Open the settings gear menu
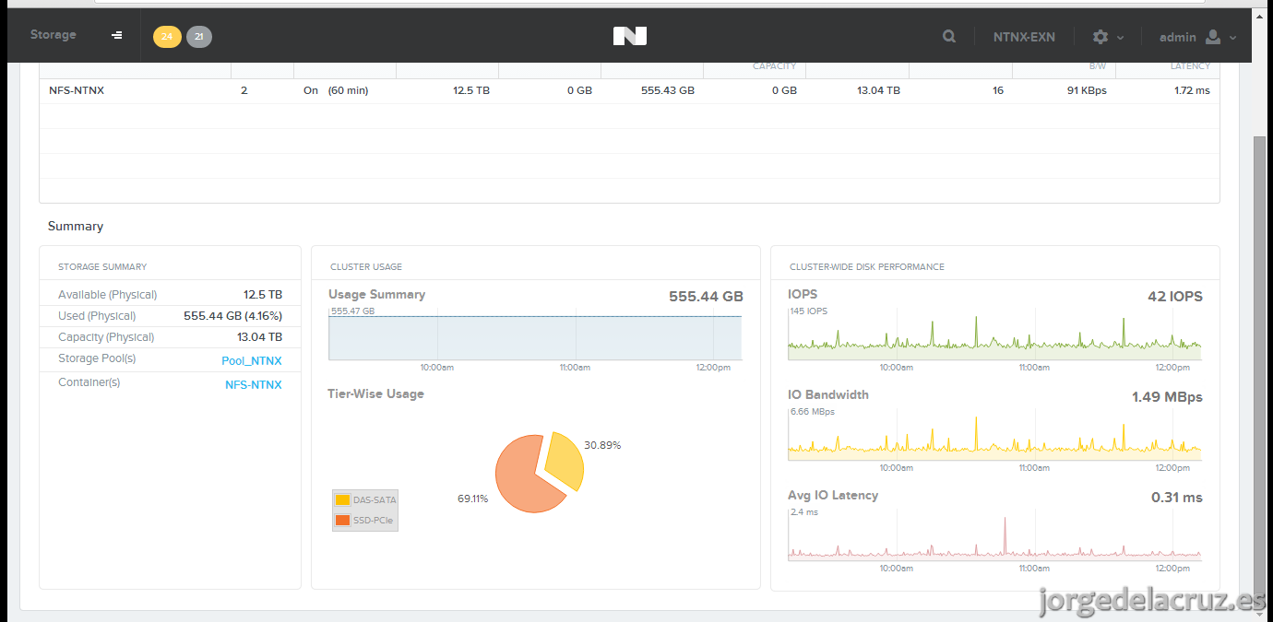This screenshot has height=622, width=1273. [x=1100, y=37]
